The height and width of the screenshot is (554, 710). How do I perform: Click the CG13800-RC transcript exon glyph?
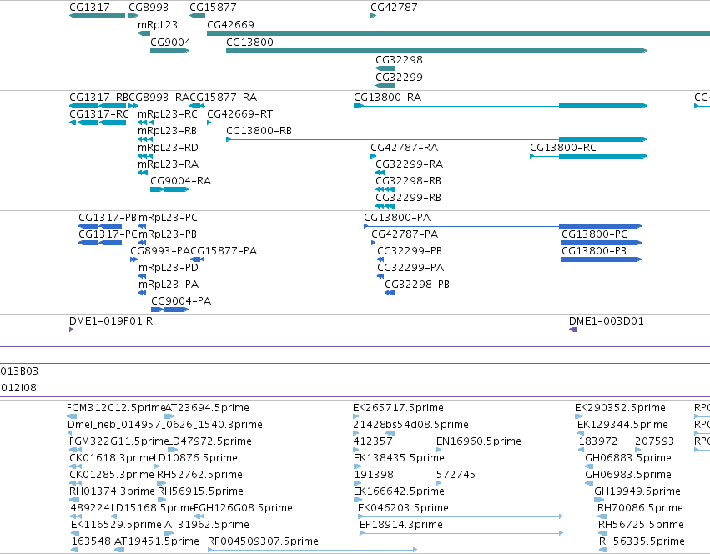603,156
